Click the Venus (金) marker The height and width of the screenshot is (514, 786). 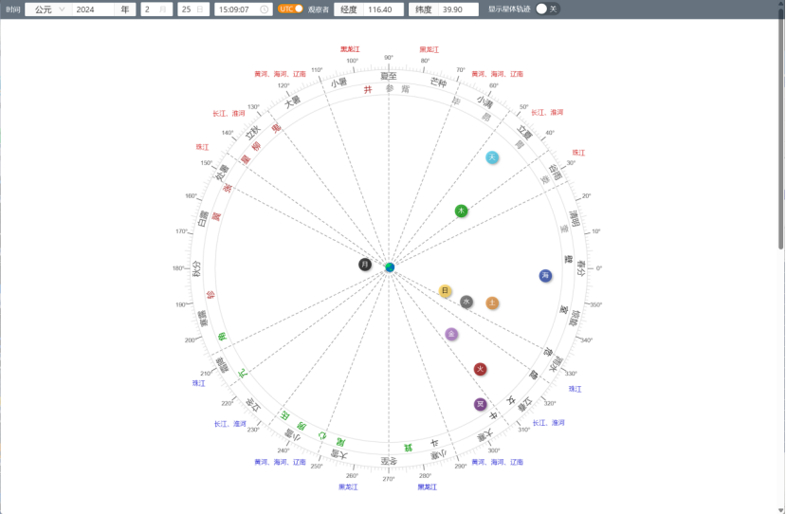click(x=451, y=334)
